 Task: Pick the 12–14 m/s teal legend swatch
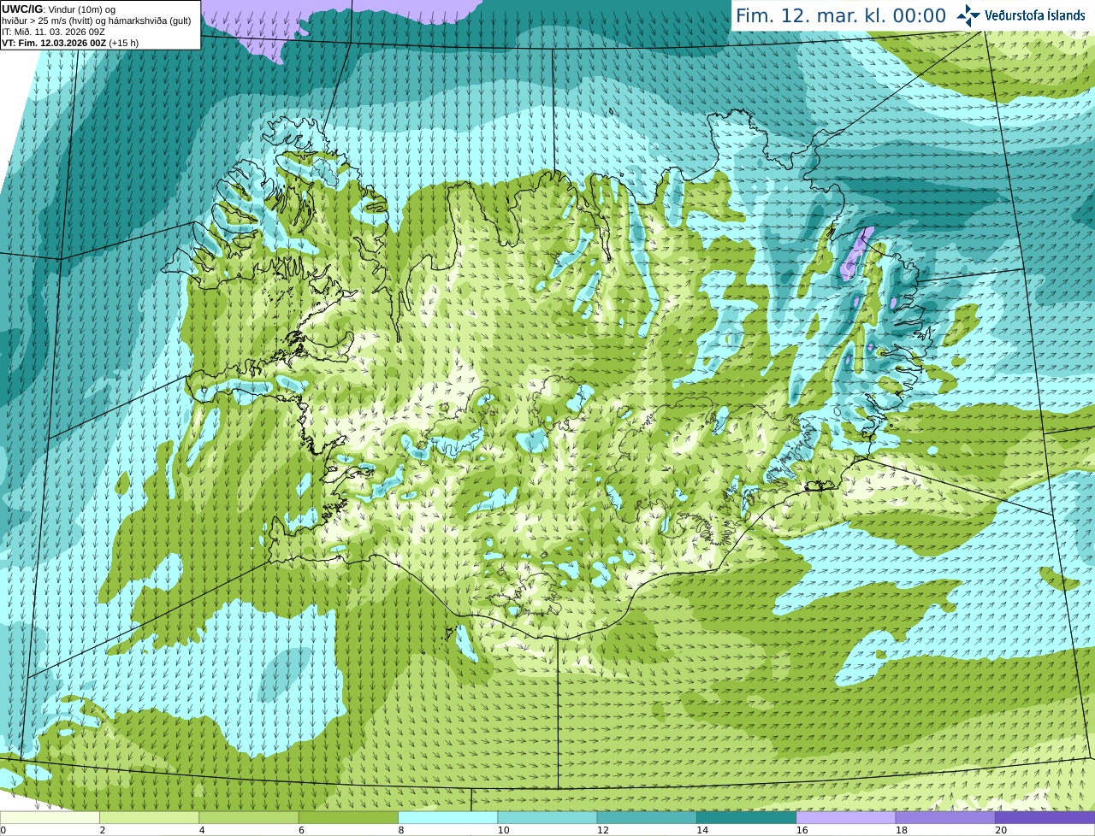coord(647,817)
